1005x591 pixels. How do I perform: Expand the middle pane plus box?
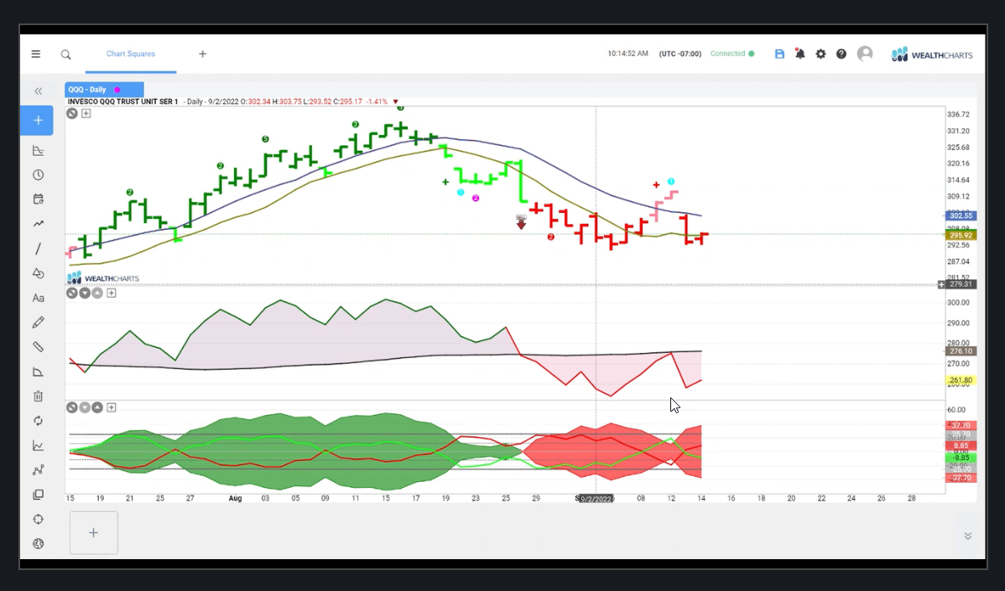[112, 293]
